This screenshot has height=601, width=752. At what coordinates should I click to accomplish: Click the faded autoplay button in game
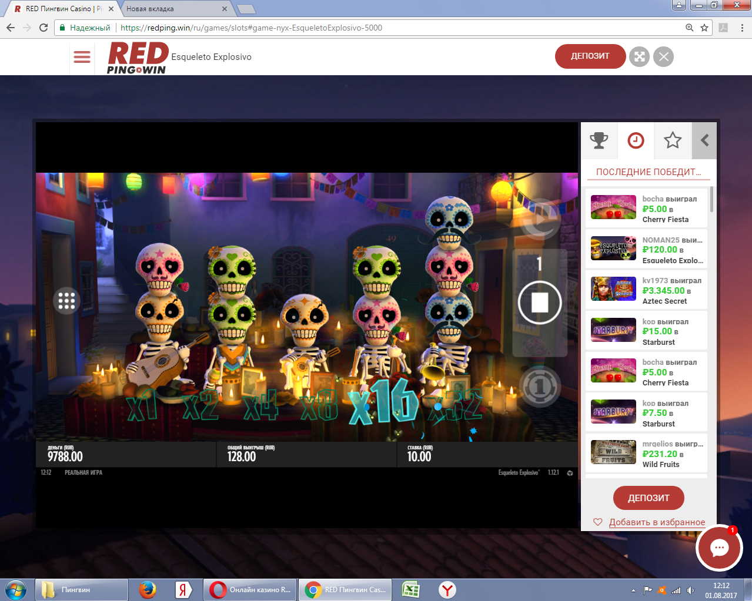click(x=540, y=219)
